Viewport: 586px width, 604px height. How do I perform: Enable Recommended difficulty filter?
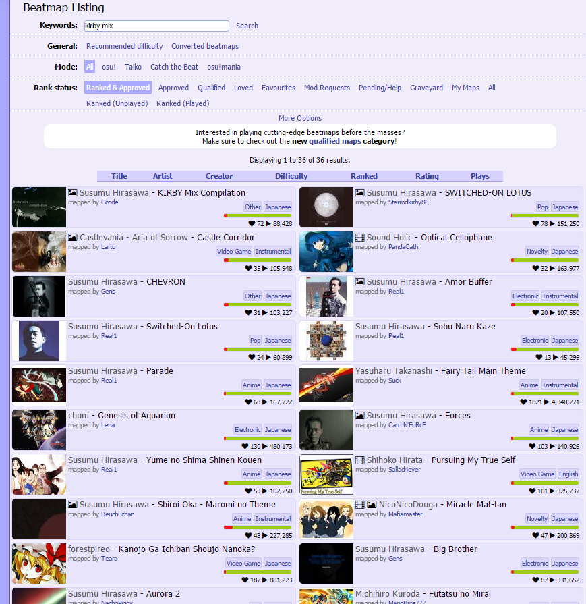[124, 46]
